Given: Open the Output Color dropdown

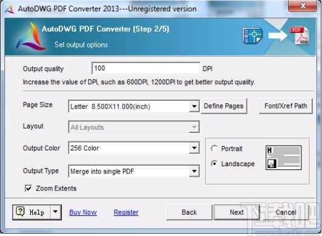Looking at the screenshot, I should pyautogui.click(x=194, y=147).
